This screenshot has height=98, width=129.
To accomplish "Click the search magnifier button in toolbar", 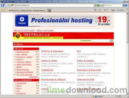I will coord(125,5).
